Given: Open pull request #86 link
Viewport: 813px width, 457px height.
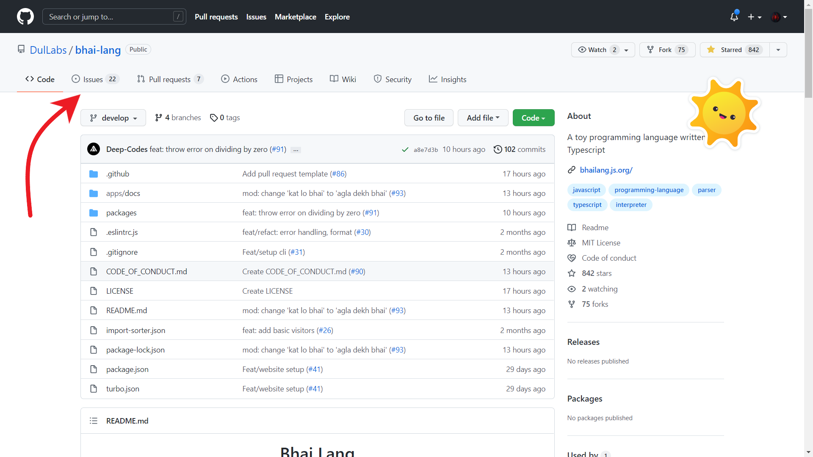Looking at the screenshot, I should [x=338, y=174].
